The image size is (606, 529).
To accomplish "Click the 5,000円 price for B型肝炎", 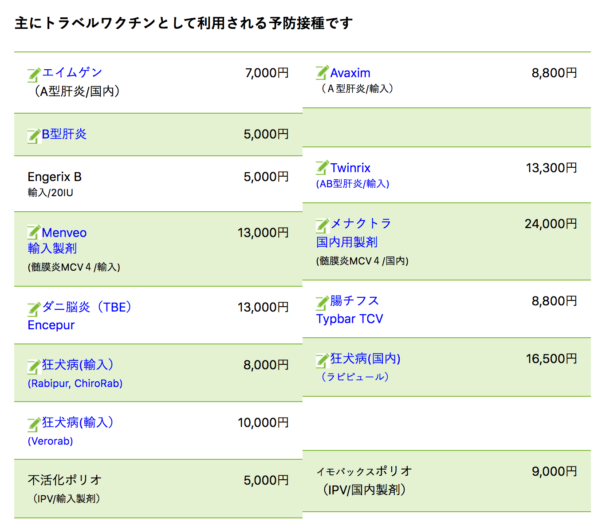I will pos(266,134).
